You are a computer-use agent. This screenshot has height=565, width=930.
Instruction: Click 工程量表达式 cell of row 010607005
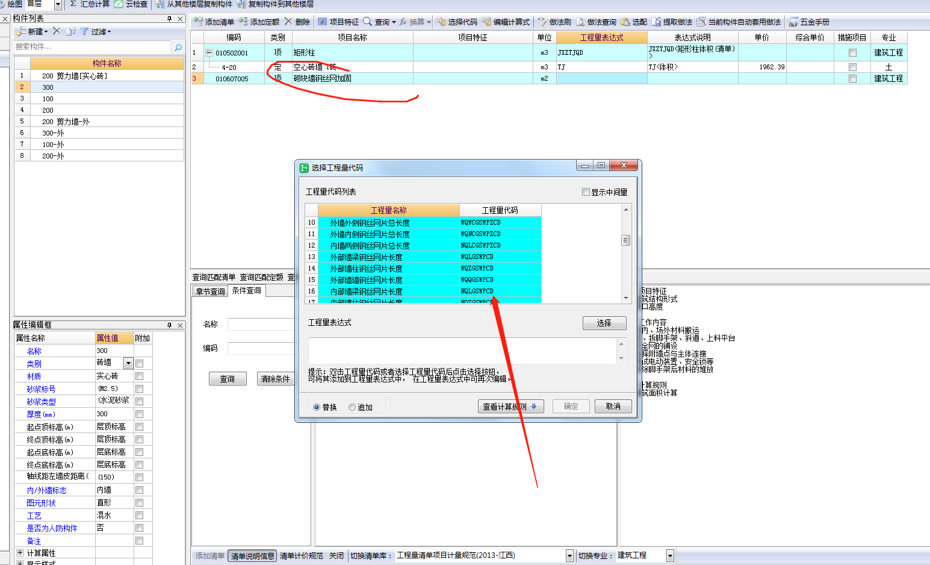tap(602, 79)
